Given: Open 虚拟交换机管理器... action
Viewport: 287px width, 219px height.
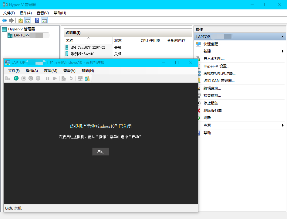Looking at the screenshot, I should click(x=219, y=74).
